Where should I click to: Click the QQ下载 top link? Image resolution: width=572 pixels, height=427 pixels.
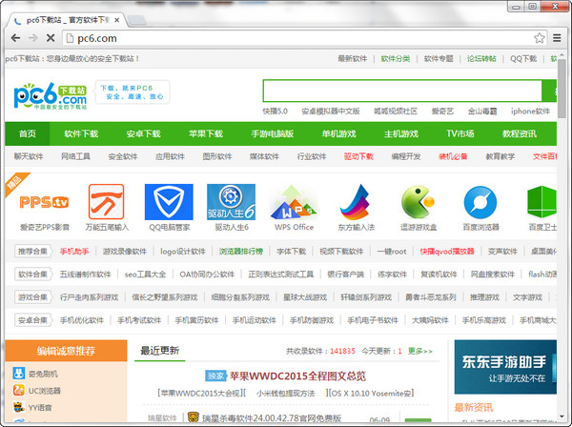pyautogui.click(x=523, y=58)
